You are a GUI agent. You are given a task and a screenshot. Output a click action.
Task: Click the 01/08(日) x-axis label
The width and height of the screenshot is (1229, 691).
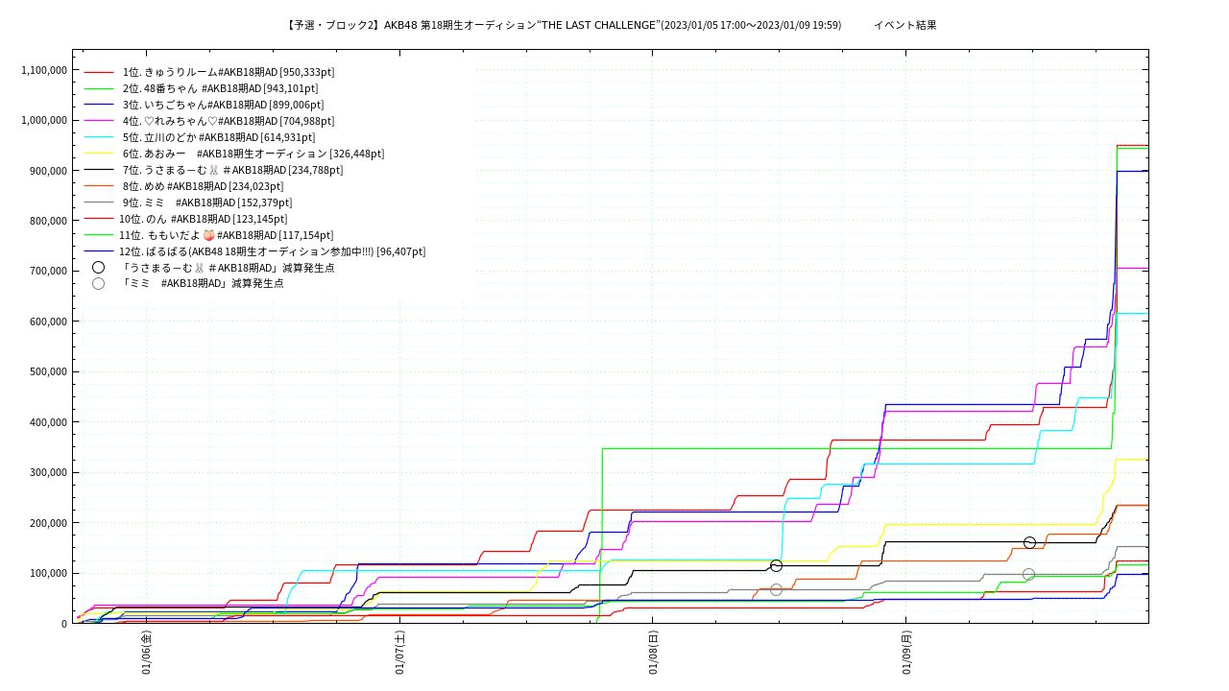tap(654, 653)
